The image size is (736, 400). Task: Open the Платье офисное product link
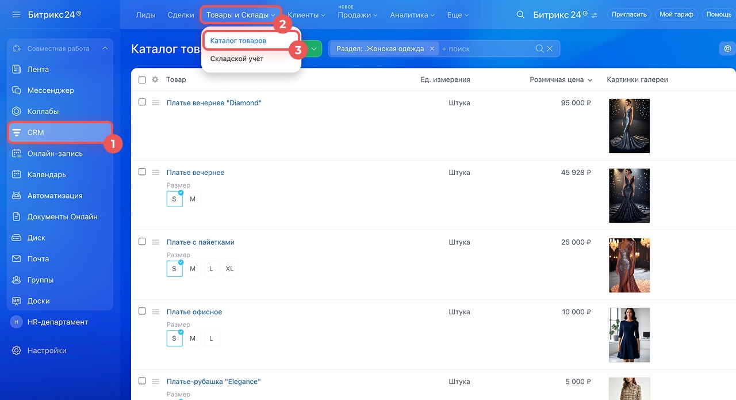pos(194,312)
